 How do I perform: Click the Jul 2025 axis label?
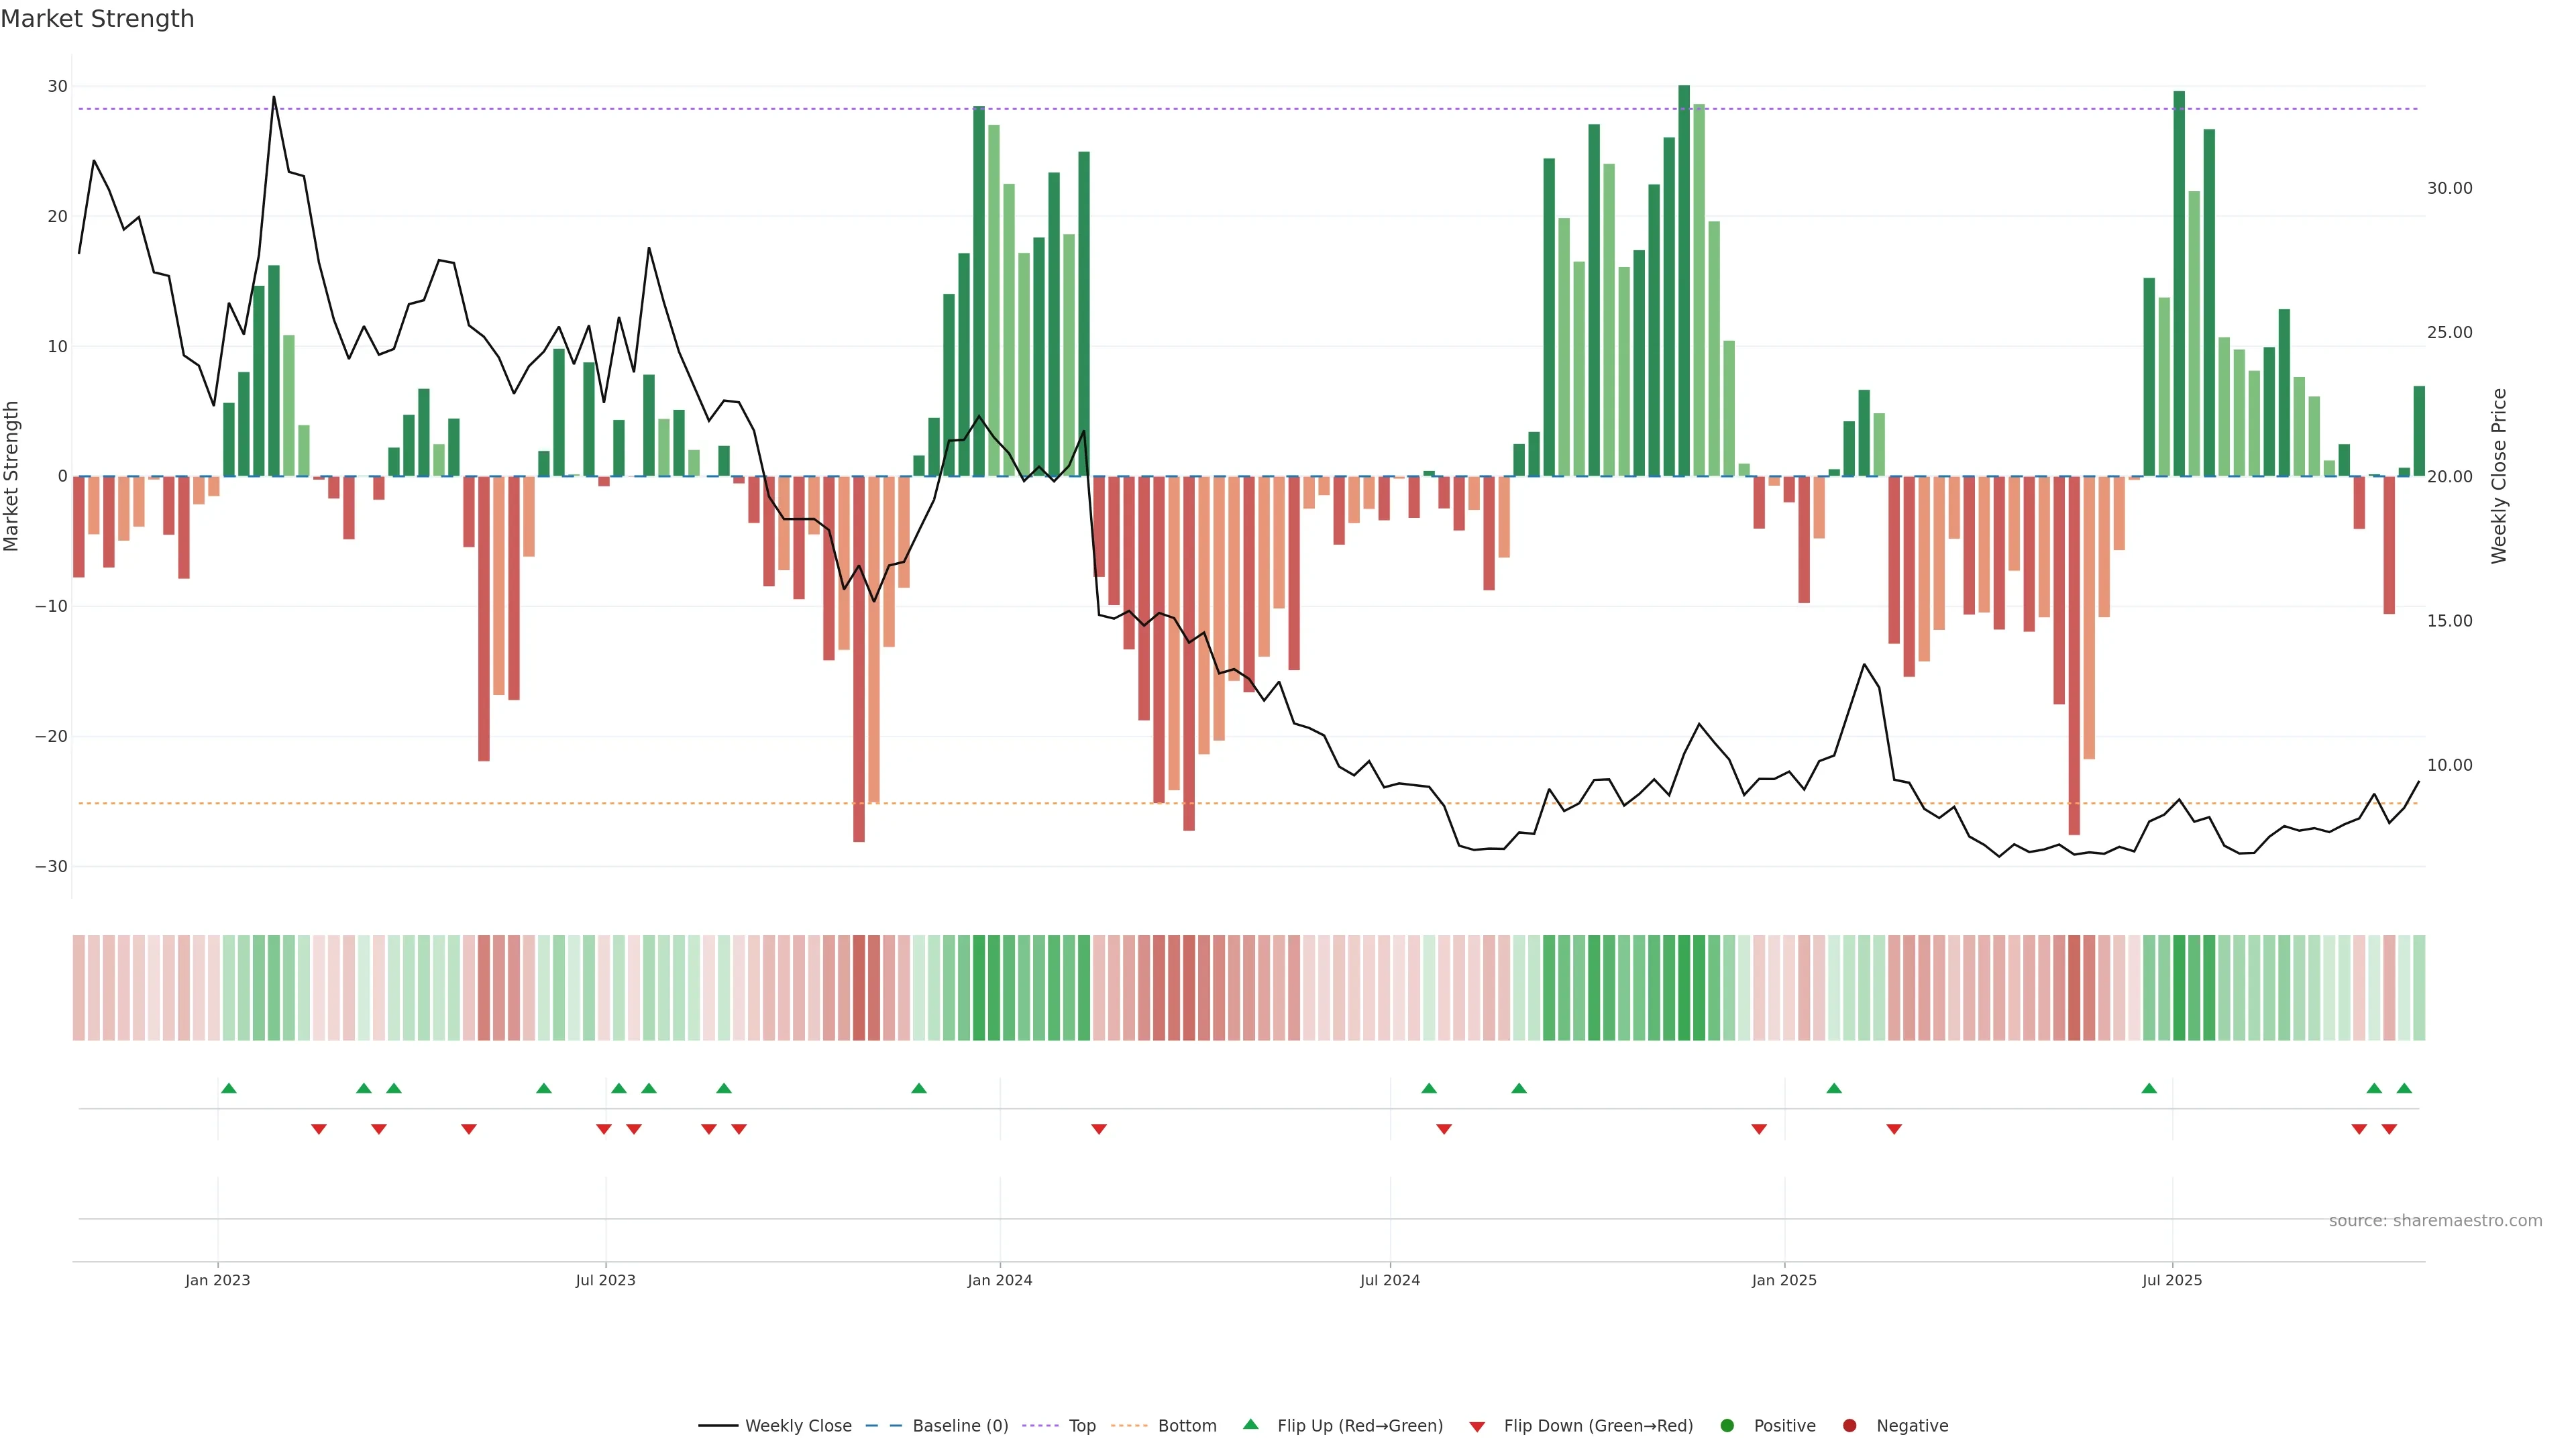(x=2171, y=1280)
